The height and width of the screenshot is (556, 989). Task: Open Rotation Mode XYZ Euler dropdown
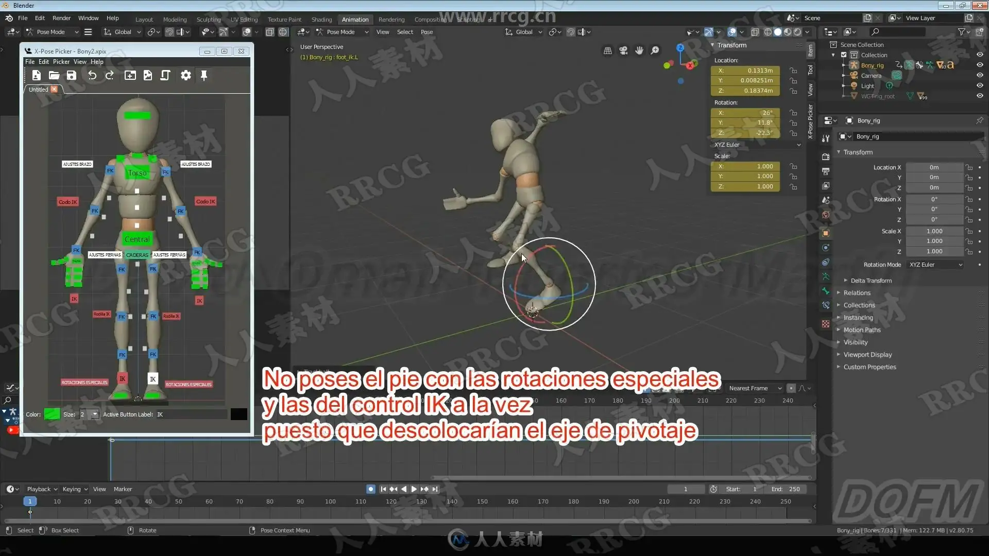935,265
